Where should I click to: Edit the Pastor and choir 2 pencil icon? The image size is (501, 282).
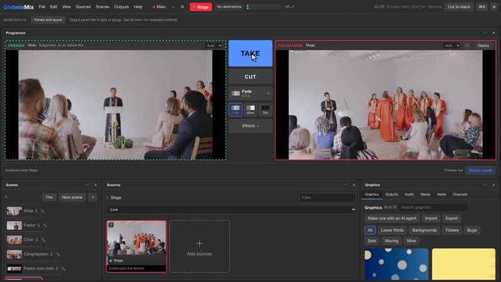pos(63,269)
